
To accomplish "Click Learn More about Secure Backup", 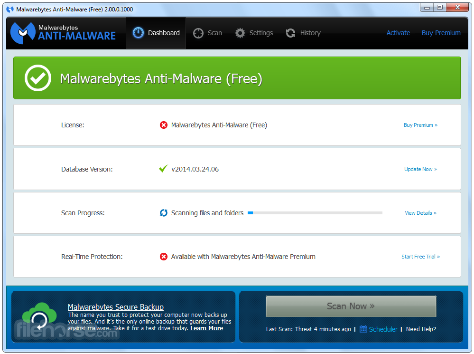I will (206, 328).
